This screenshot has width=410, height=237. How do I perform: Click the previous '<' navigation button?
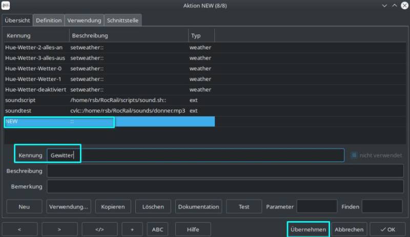19,229
